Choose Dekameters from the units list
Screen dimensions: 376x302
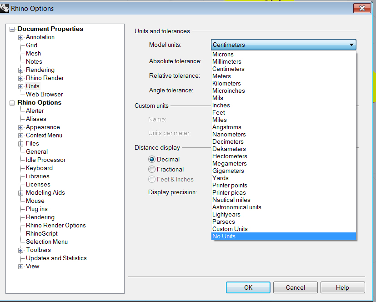tap(283, 149)
